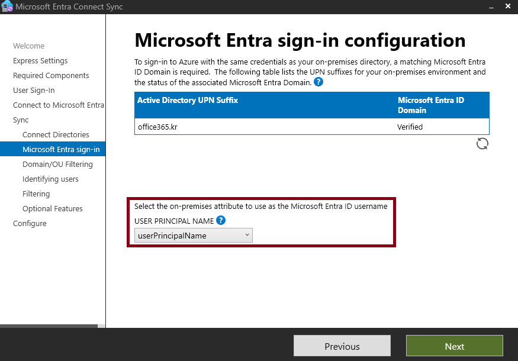This screenshot has height=361, width=518.
Task: Click the Microsoft Entra sign-in configuration heading
Action: pos(300,41)
